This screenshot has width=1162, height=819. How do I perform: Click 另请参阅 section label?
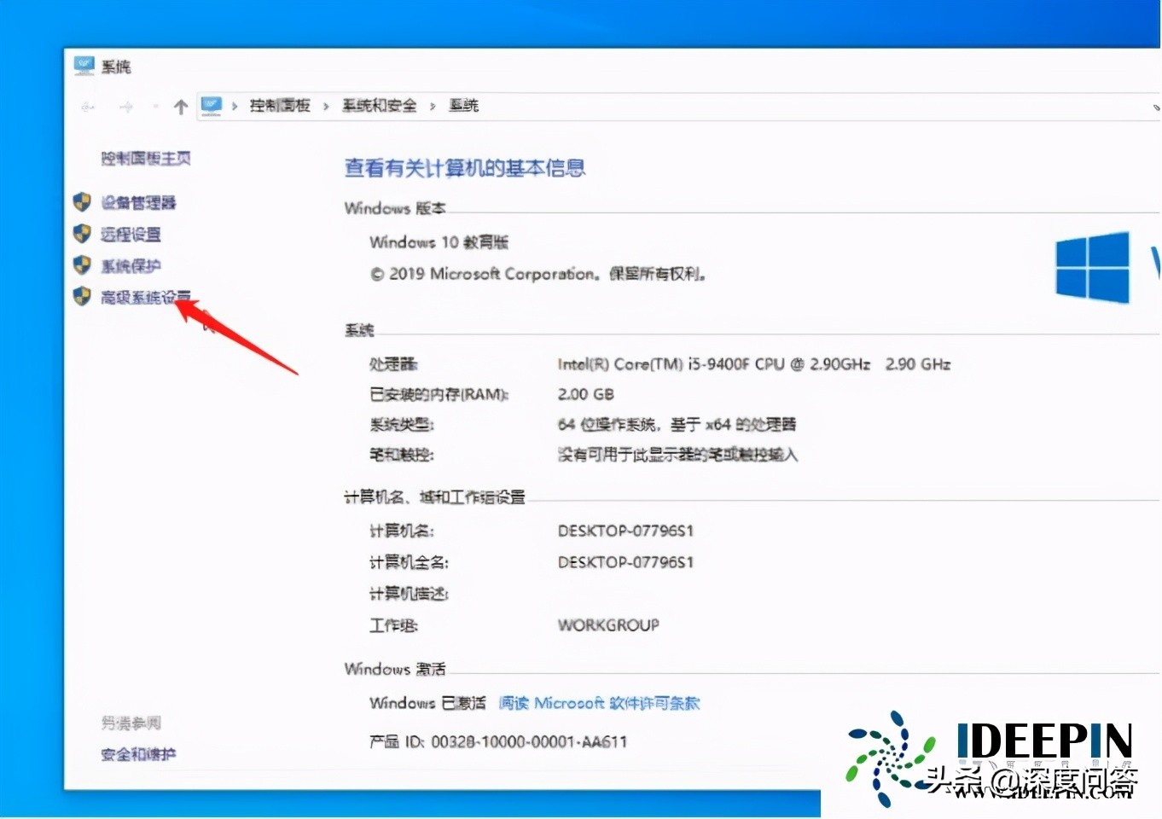tap(131, 723)
